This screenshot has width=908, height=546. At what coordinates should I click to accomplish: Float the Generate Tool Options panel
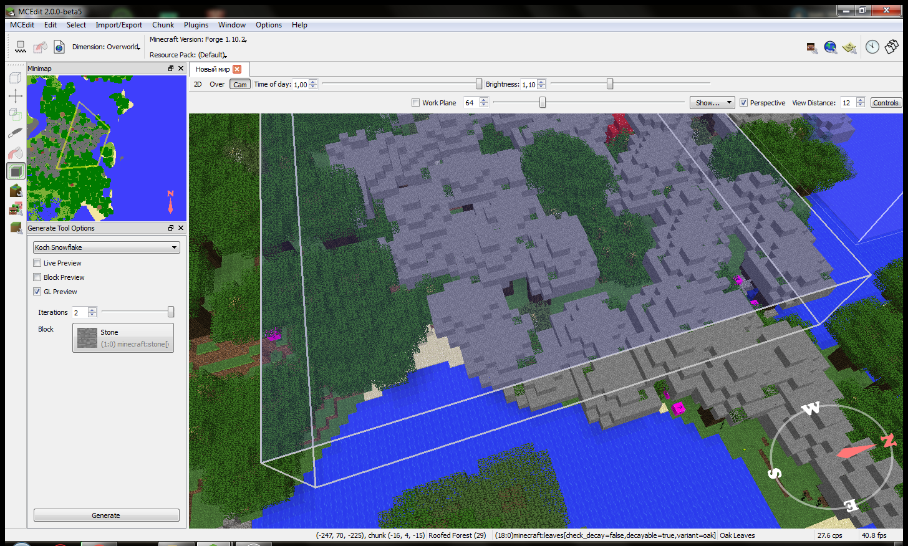tap(171, 228)
